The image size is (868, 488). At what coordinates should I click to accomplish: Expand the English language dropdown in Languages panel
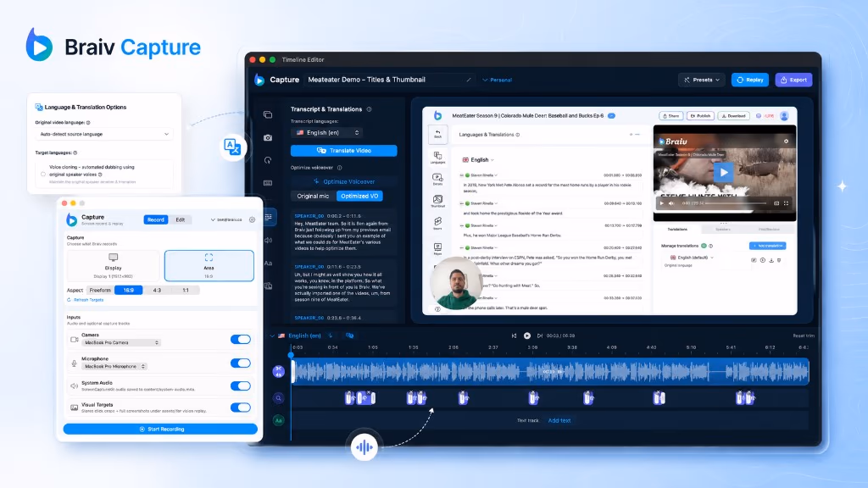tap(478, 160)
